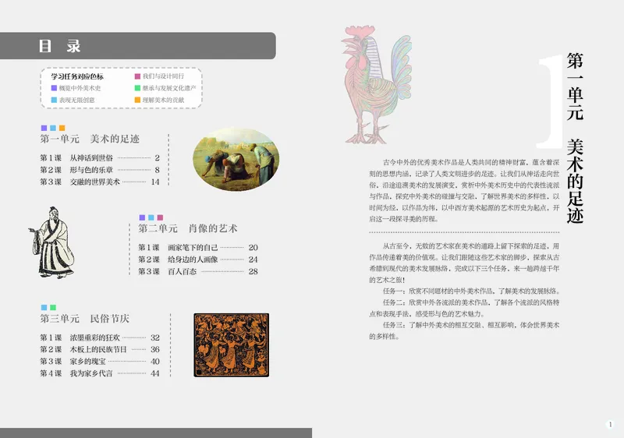Click the line starting 任务一：欣赏不同题材
Screen dimensions: 624x438
(x=471, y=291)
